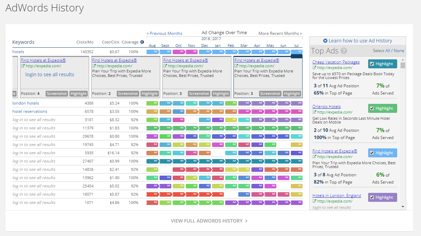Click the Top Ads scrollbar thumb

tap(403, 66)
